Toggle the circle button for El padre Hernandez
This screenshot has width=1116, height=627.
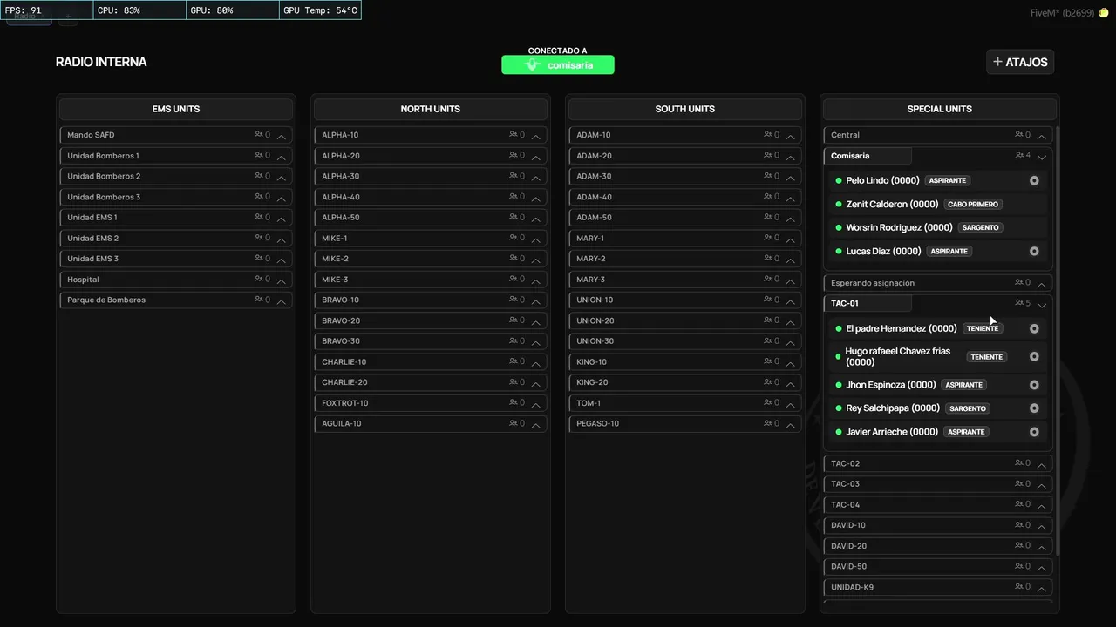tap(1034, 329)
